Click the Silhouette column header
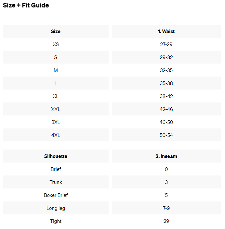The image size is (225, 229). click(x=56, y=156)
